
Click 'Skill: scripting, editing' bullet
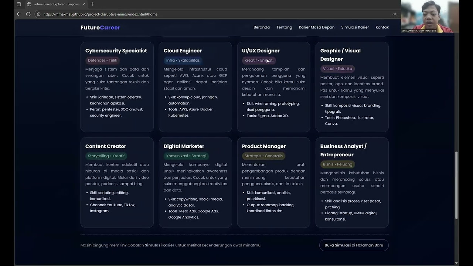(109, 195)
